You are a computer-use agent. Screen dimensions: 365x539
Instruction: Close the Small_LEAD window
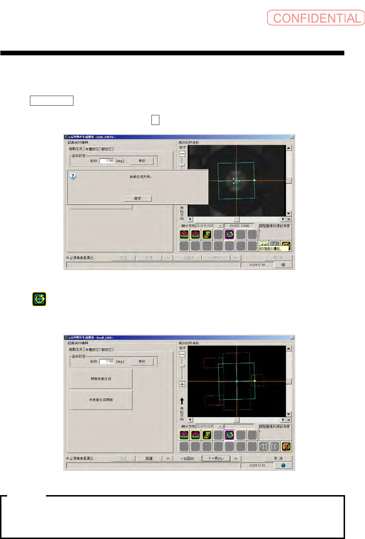[292, 338]
